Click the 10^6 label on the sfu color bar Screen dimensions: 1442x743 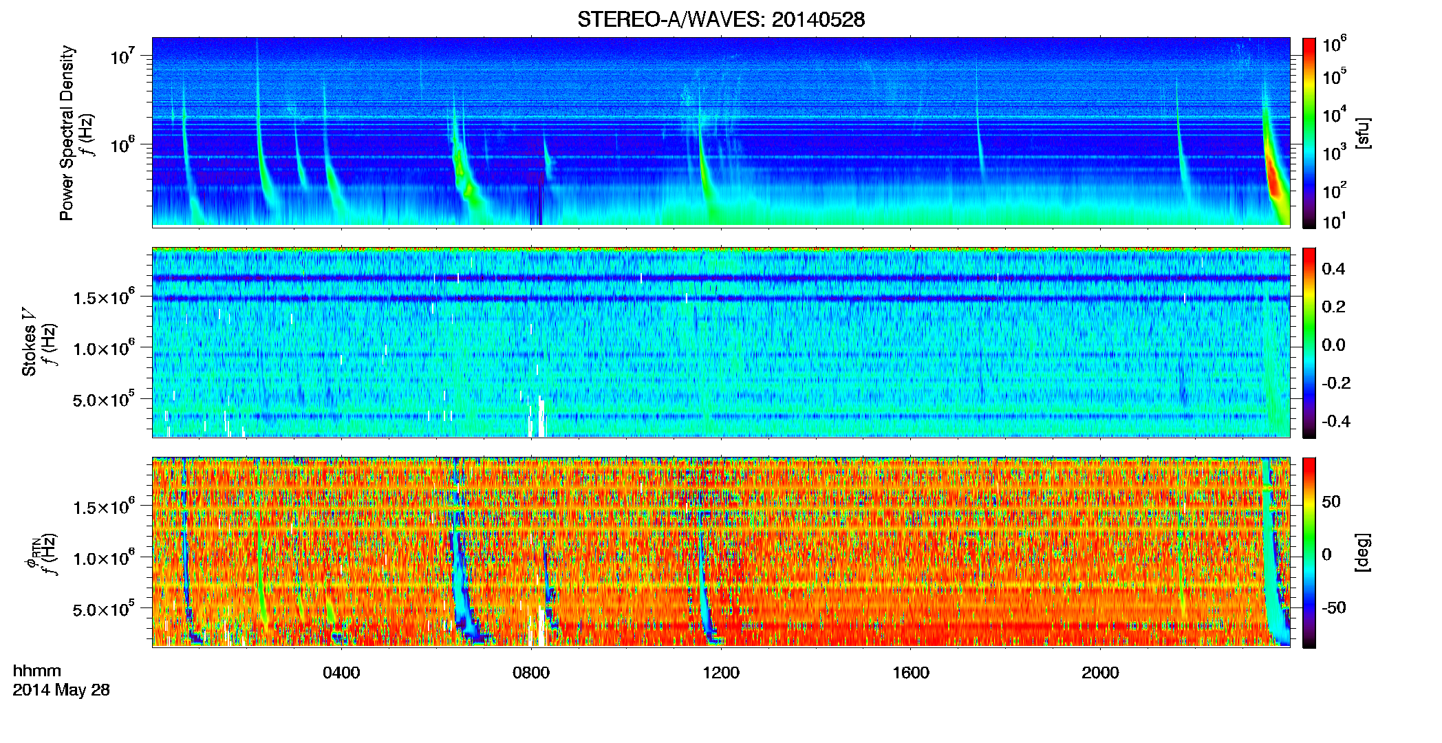(1335, 45)
